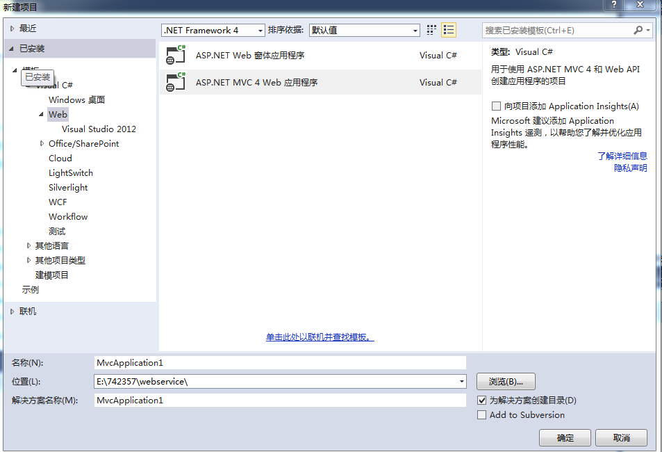Select ASP.NET MVC 4 Web 应用程序 row
The width and height of the screenshot is (662, 452).
320,82
